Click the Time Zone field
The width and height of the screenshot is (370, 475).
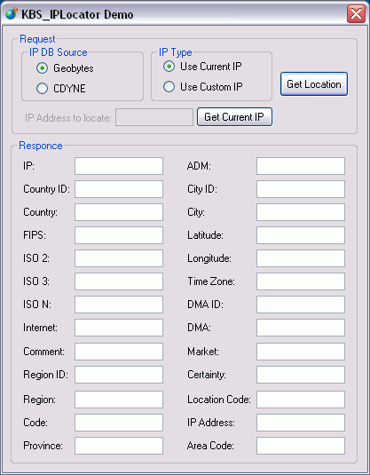pyautogui.click(x=301, y=281)
